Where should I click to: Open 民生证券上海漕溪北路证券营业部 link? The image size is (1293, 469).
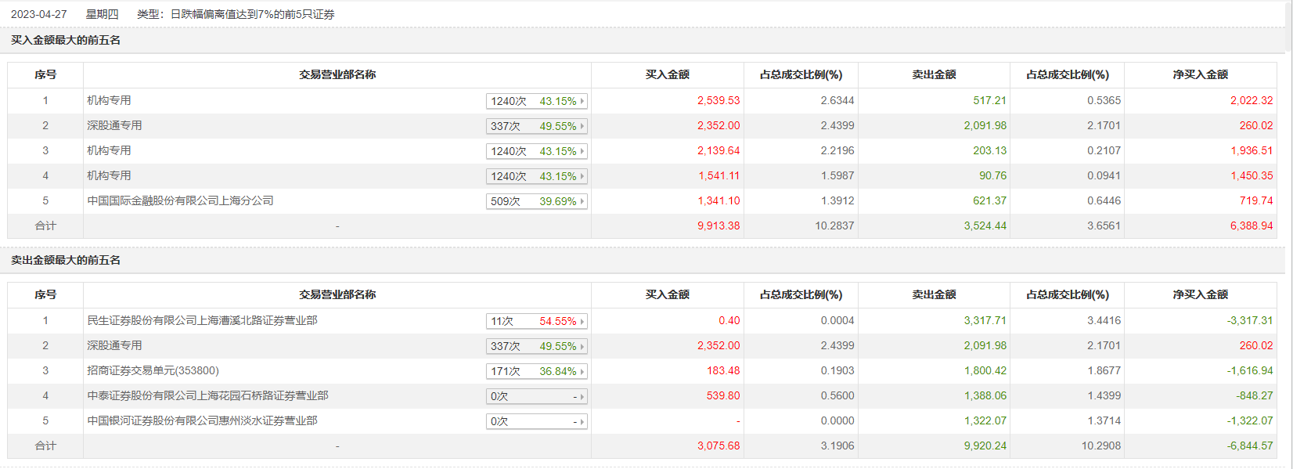coord(202,320)
